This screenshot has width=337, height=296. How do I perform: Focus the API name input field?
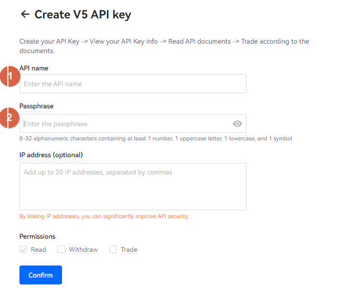tap(133, 84)
